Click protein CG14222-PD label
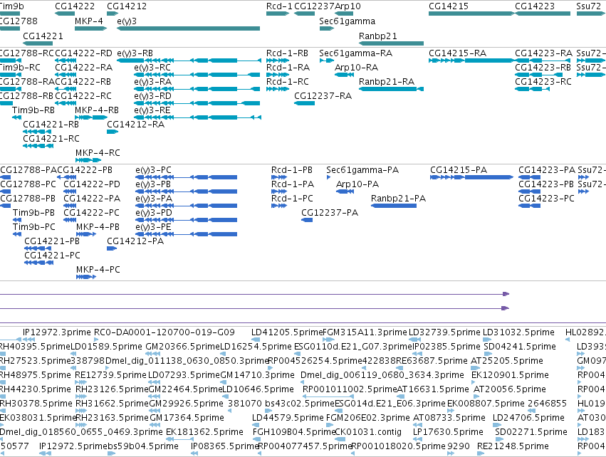Screen dimensions: 606x457 [92, 184]
